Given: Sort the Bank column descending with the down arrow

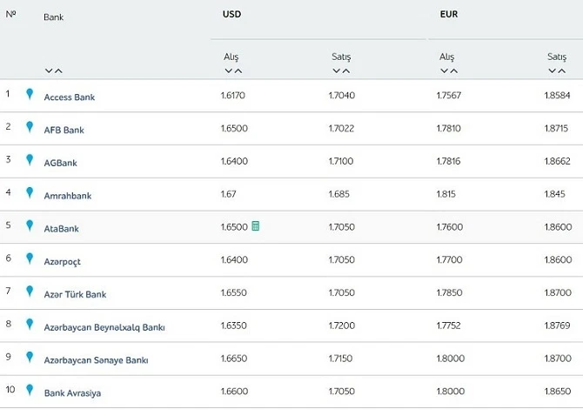Looking at the screenshot, I should (49, 70).
